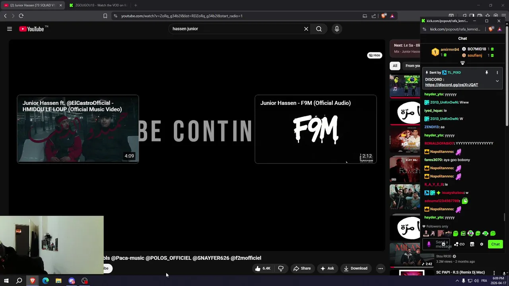Bookmark this page in the address bar

pyautogui.click(x=105, y=16)
